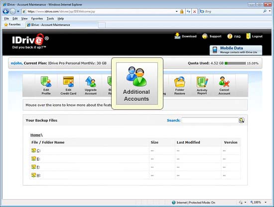Refresh the page with refresh icon
The height and width of the screenshot is (207, 274).
[x=188, y=11]
